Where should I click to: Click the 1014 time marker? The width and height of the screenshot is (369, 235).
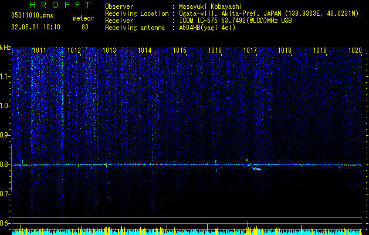144,51
